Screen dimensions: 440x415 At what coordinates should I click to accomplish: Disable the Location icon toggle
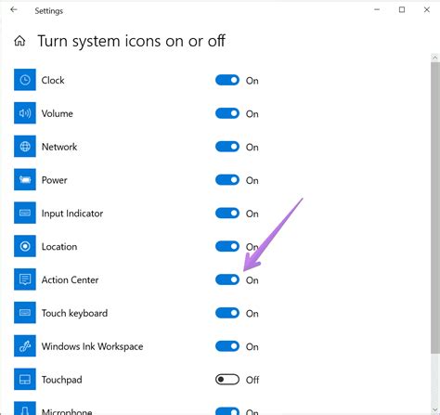tap(227, 246)
